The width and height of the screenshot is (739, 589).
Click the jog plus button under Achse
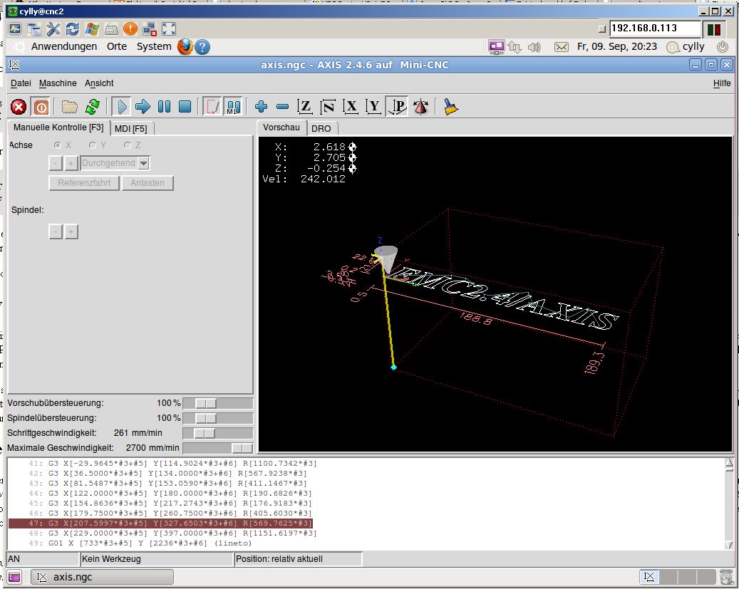tap(71, 163)
